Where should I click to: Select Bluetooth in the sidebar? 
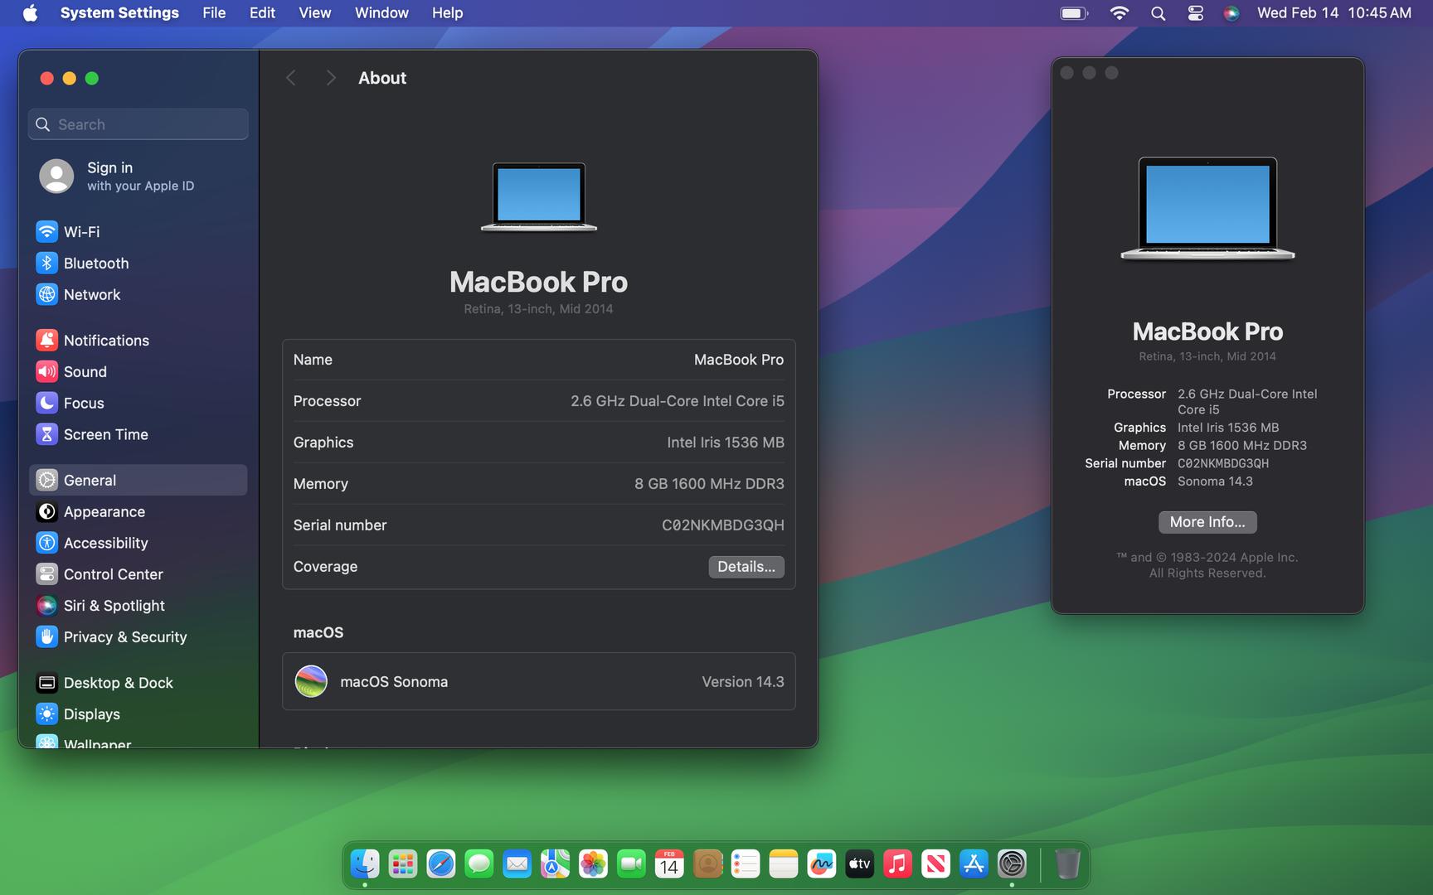pyautogui.click(x=95, y=264)
